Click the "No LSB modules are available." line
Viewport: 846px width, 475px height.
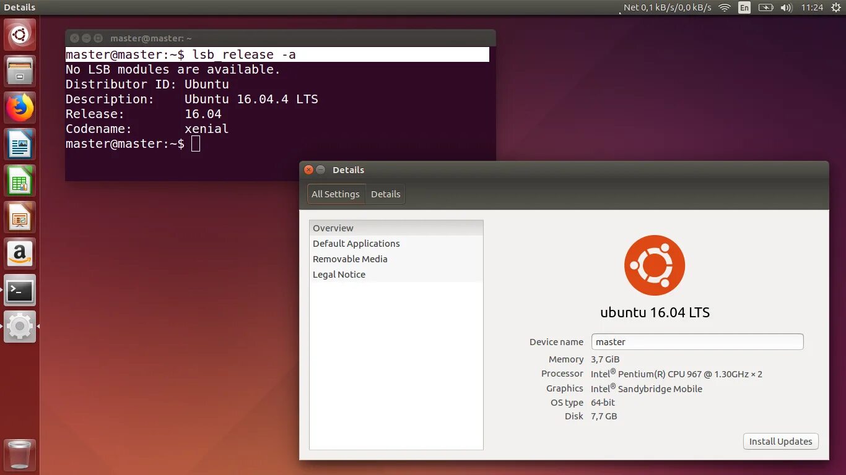click(x=173, y=69)
